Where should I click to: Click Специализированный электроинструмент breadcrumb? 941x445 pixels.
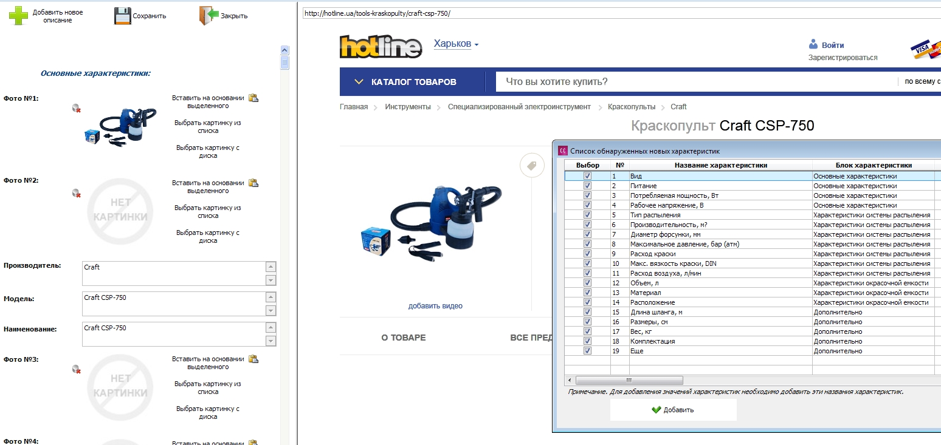(519, 107)
